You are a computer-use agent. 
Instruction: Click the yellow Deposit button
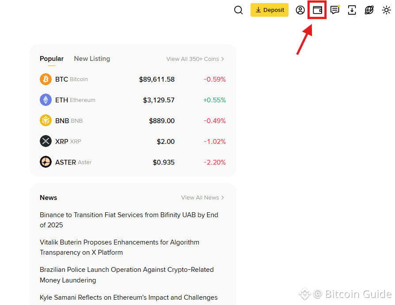[x=269, y=10]
